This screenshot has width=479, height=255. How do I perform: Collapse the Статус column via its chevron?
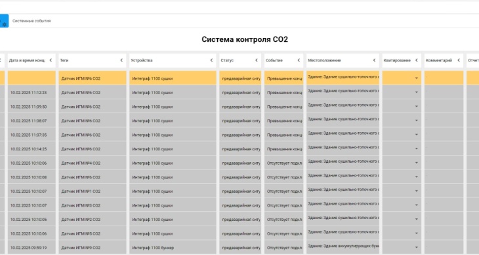click(257, 60)
